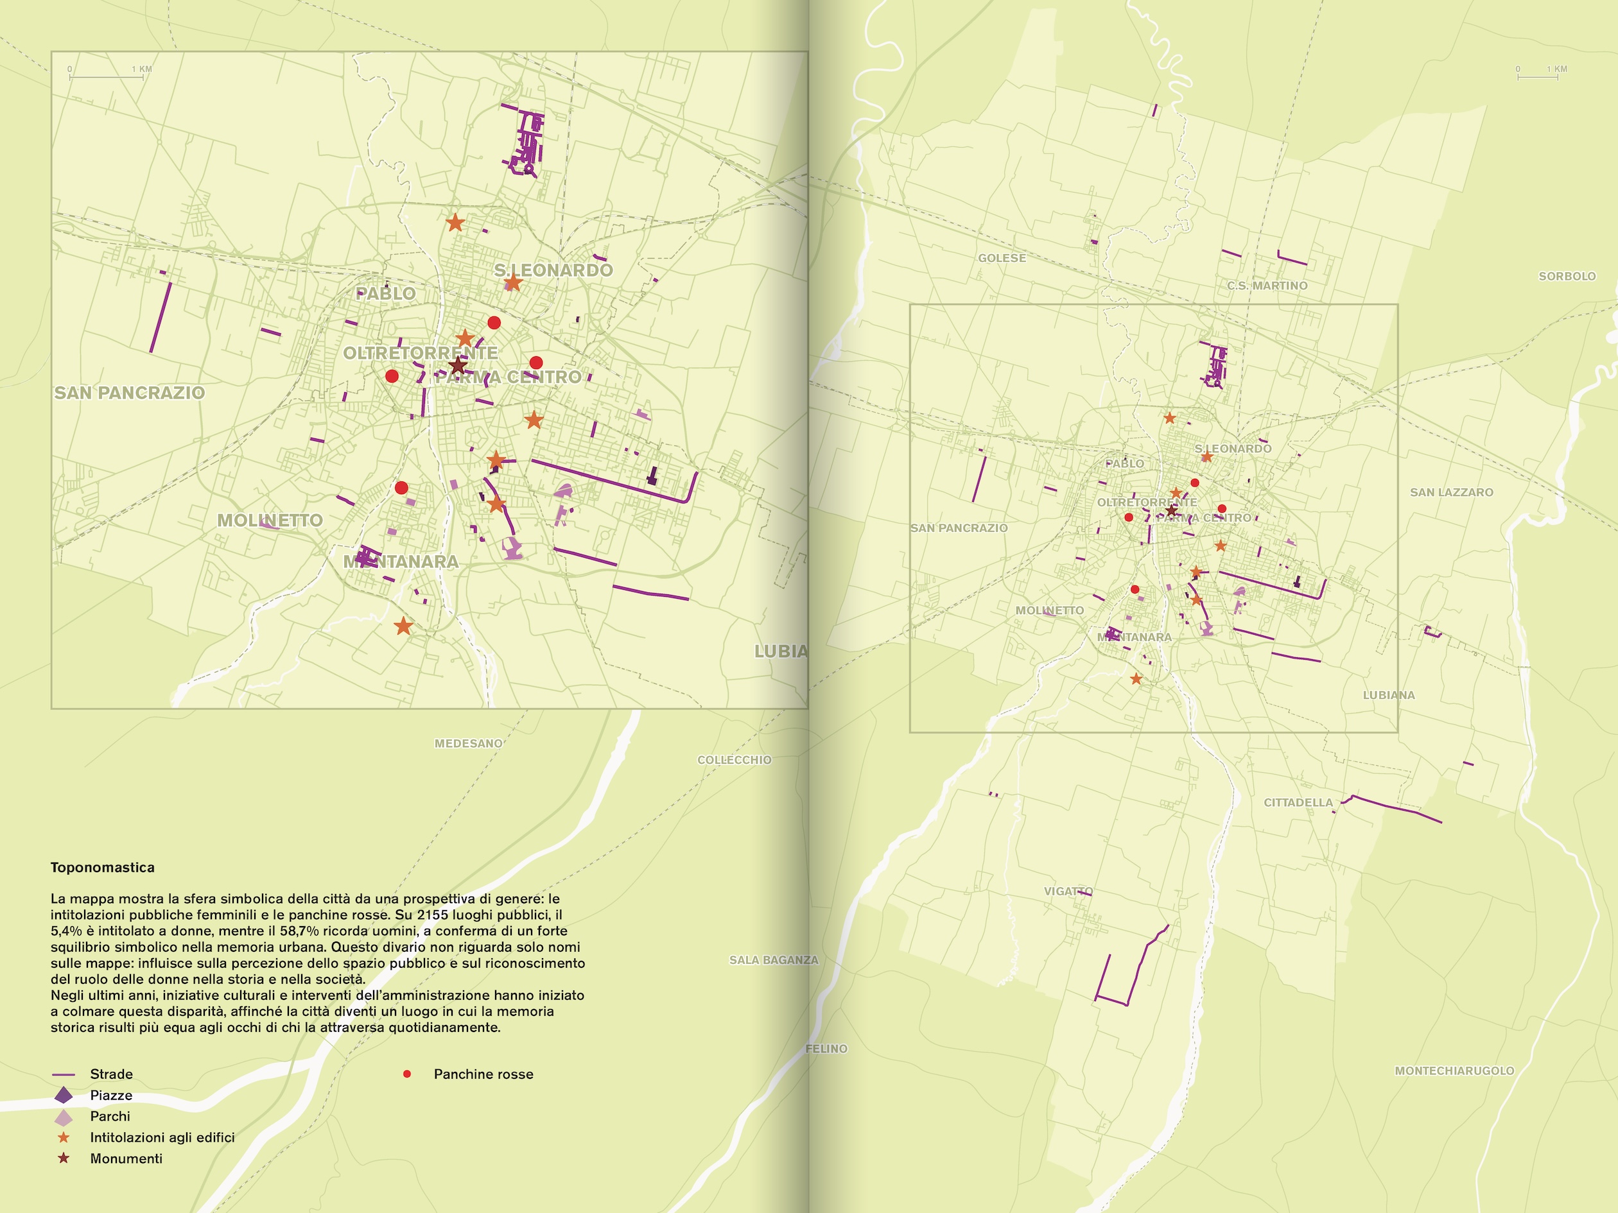Click the MONTECHIARUGOLO place label

point(1454,1071)
